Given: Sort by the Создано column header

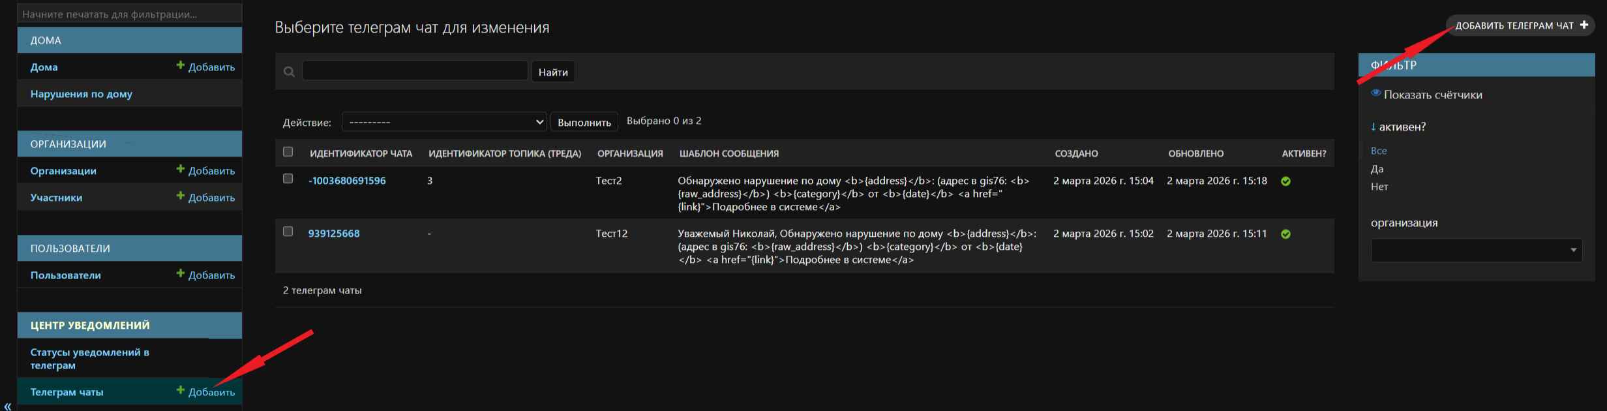Looking at the screenshot, I should [x=1076, y=153].
